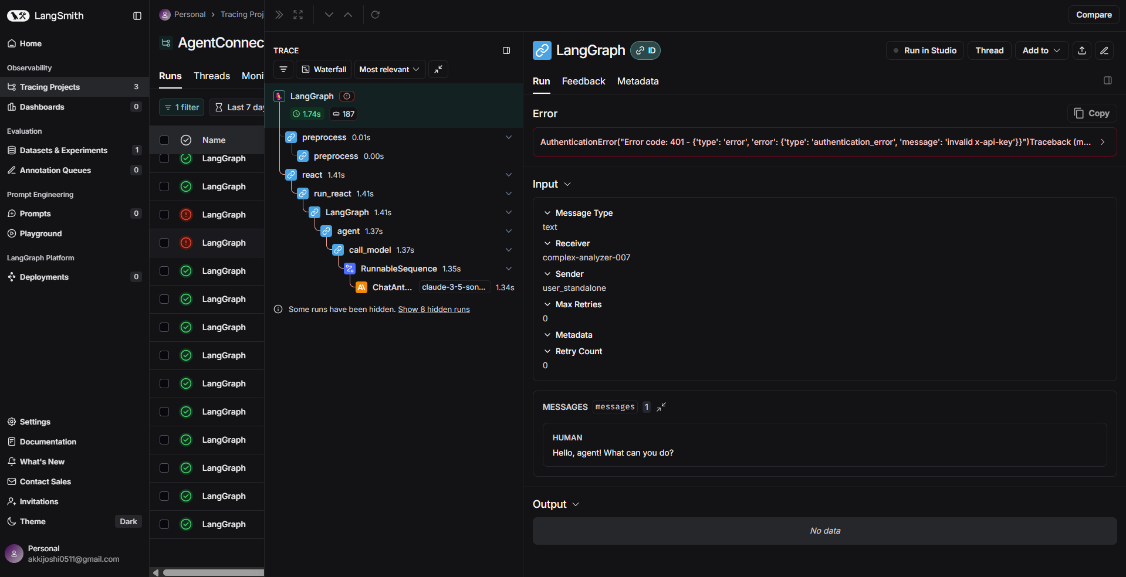Open Annotation Queues
Screen dimensions: 1126x577
(x=75, y=170)
